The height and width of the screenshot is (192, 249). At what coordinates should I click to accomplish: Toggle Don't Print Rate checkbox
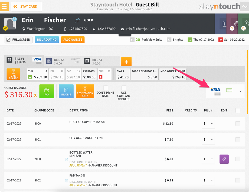click(x=106, y=88)
